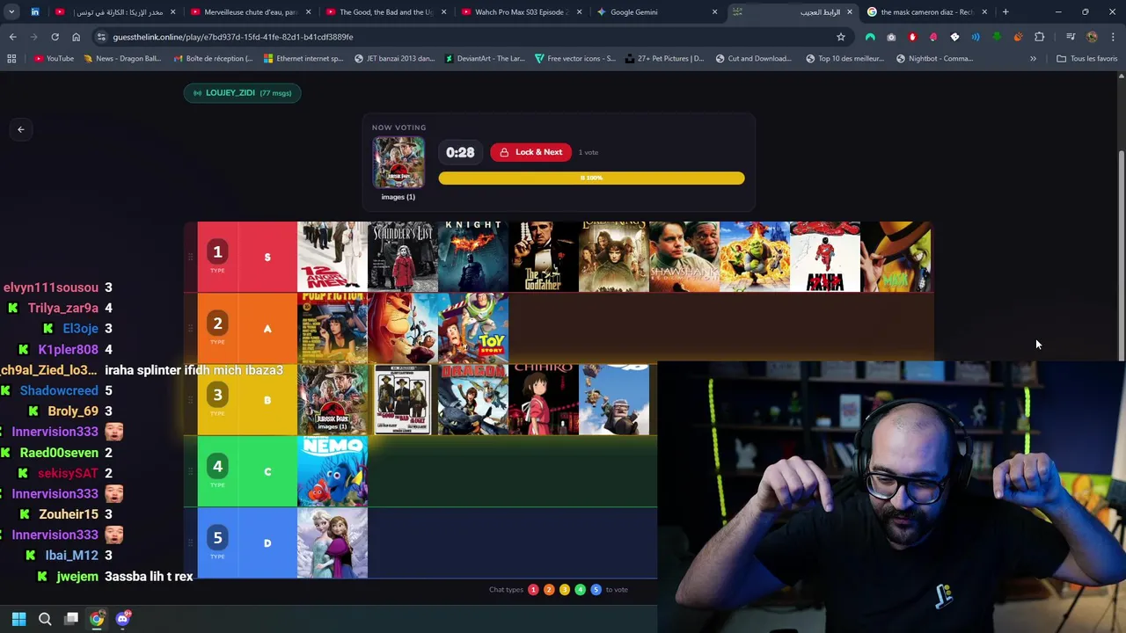This screenshot has width=1126, height=633.
Task: Open the Nightbot bookmark
Action: (934, 59)
